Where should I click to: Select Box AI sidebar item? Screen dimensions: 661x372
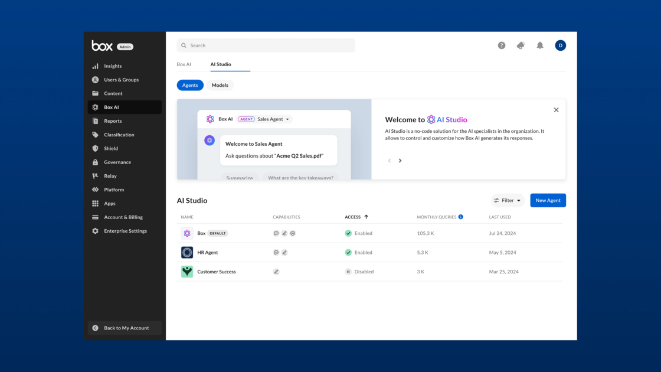pos(125,107)
